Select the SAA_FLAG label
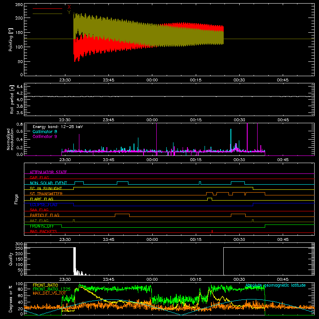 click(x=39, y=210)
